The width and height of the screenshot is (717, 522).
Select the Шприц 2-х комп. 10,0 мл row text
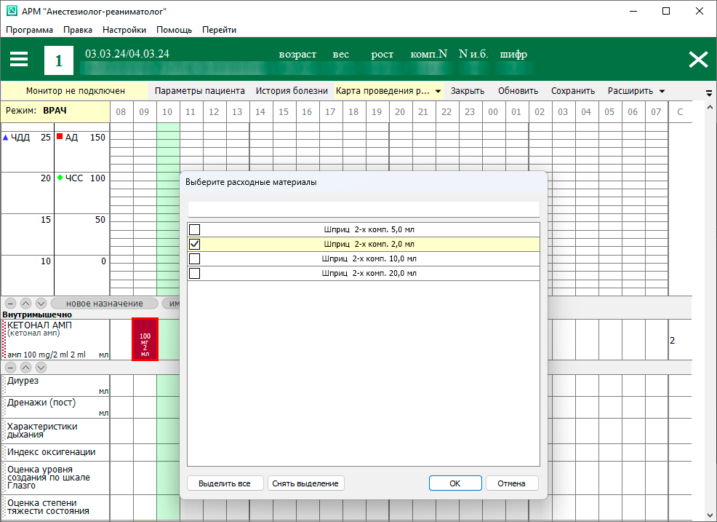tap(369, 258)
